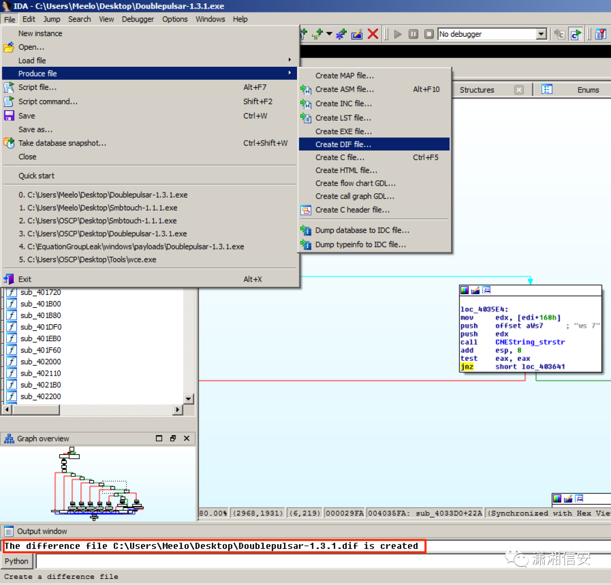
Task: Choose Create C header file… option
Action: [374, 210]
